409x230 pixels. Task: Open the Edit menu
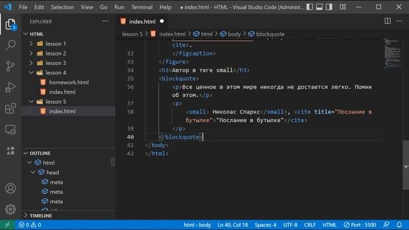click(39, 7)
